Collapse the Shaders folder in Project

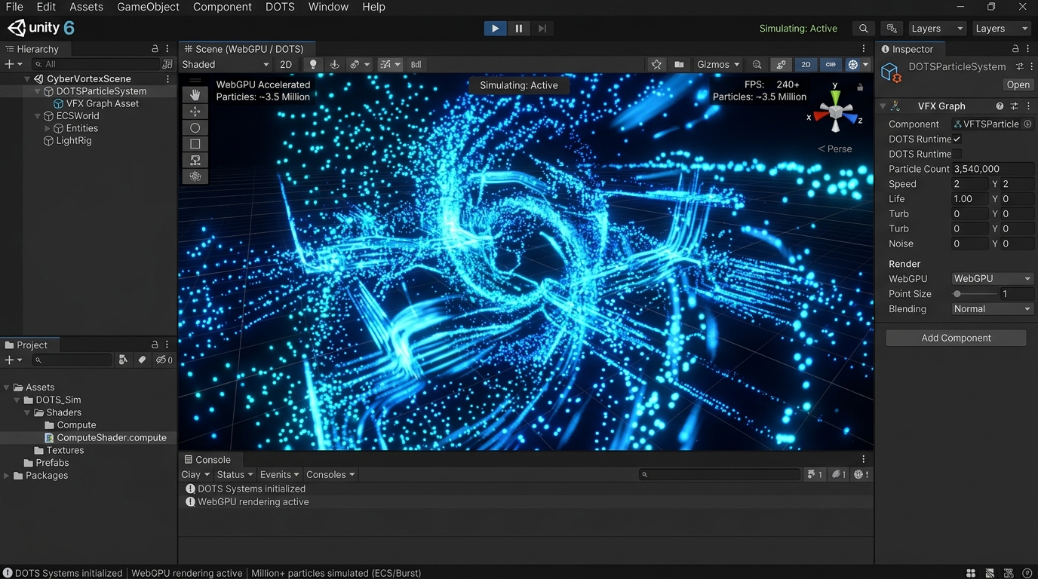click(x=28, y=413)
